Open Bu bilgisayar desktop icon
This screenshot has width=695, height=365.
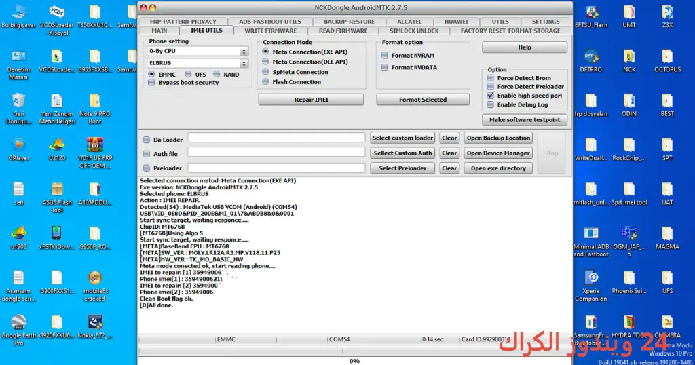pos(18,16)
